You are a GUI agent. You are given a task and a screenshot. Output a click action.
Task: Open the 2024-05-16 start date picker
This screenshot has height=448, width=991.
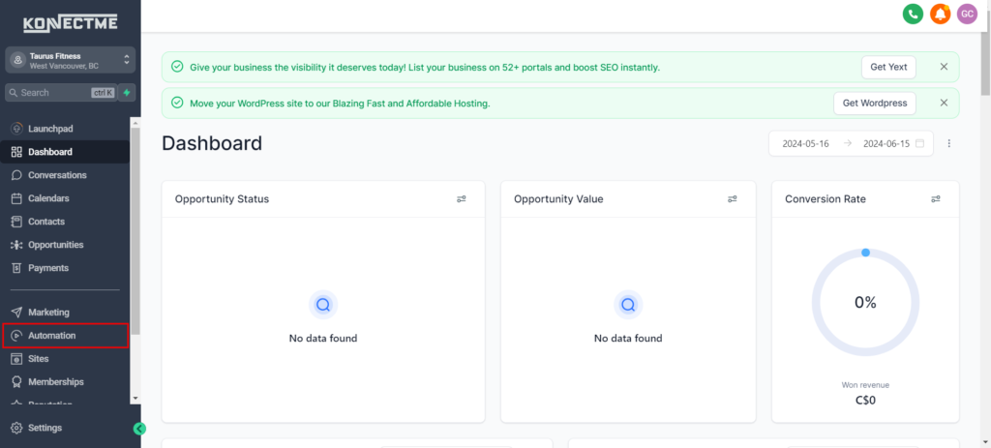(803, 143)
